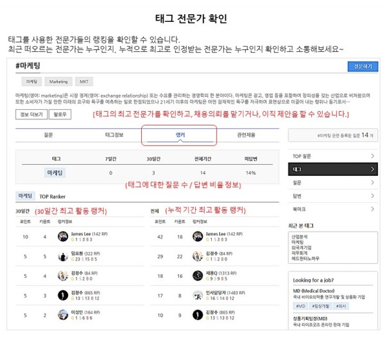
Task: Follow the tag with 팔로우 button
Action: (x=60, y=114)
